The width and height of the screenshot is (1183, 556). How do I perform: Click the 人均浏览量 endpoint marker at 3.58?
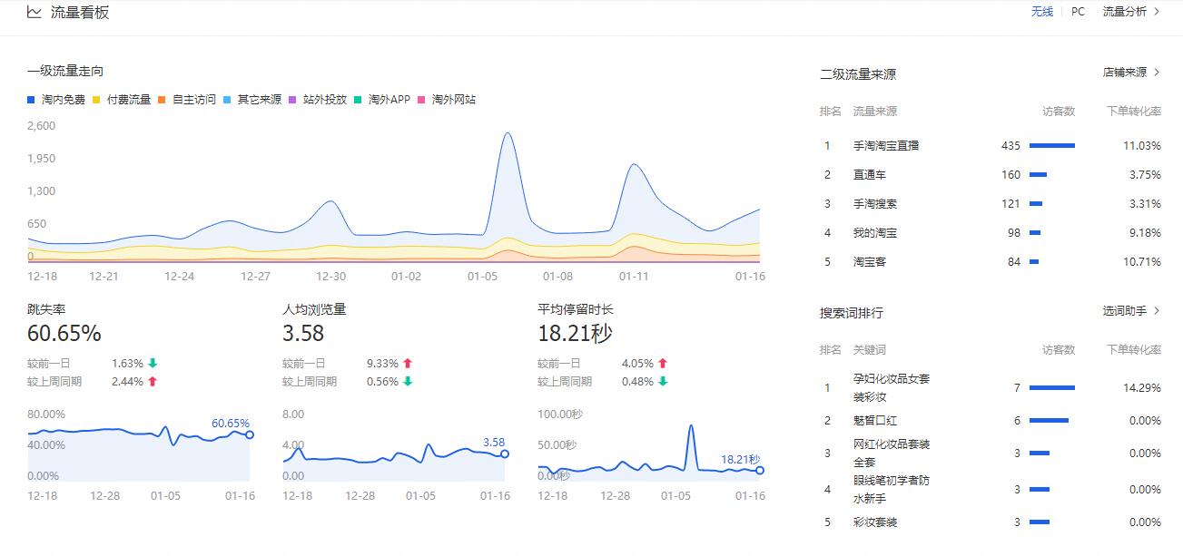(x=505, y=454)
